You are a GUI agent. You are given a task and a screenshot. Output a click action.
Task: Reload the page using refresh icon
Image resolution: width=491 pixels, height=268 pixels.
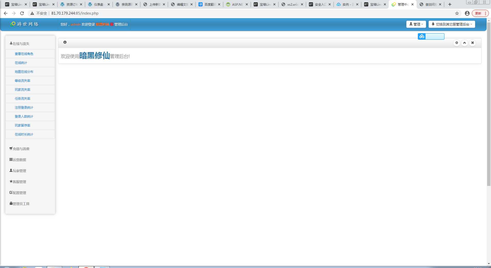tap(22, 13)
